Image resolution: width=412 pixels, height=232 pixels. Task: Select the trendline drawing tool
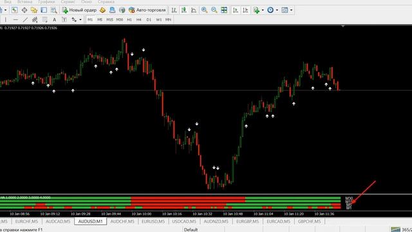[x=25, y=20]
